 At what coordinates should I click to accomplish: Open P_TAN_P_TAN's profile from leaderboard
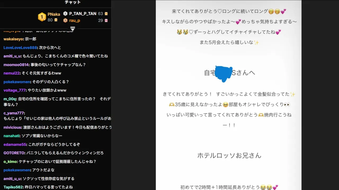[x=83, y=13]
